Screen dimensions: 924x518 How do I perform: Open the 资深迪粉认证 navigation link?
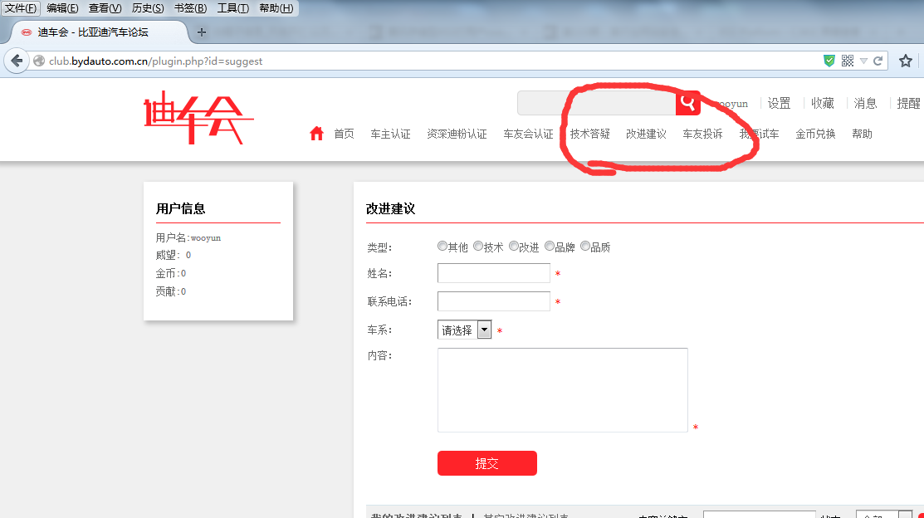457,134
